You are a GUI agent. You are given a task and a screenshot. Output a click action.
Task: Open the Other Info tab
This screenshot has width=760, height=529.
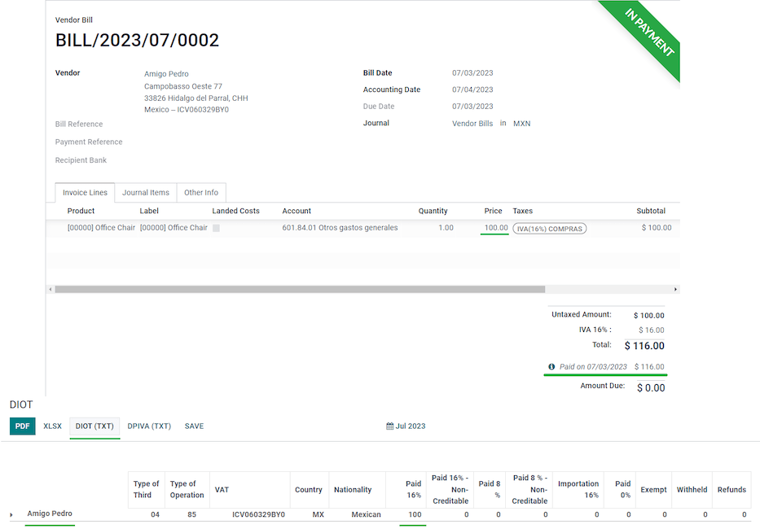[200, 193]
